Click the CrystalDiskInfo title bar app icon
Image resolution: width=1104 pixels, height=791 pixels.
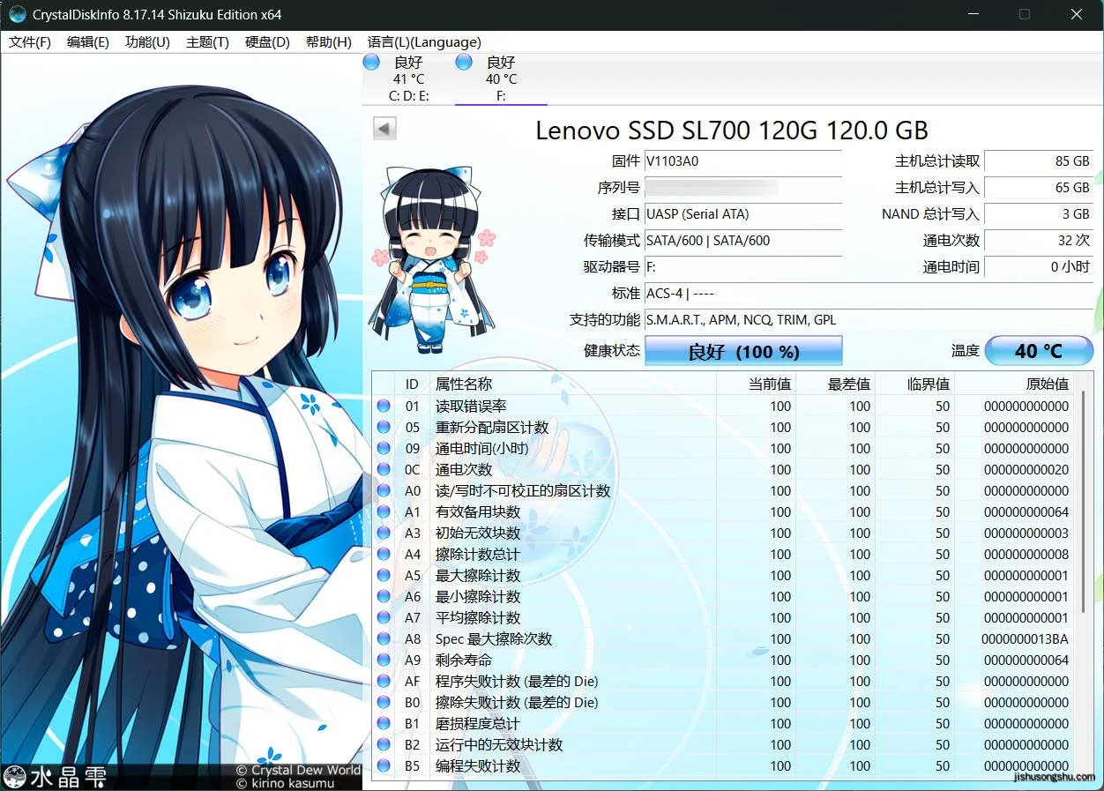pos(17,15)
